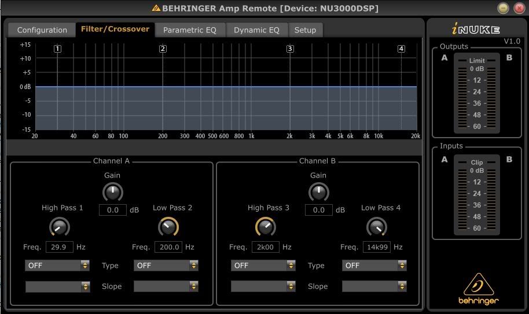Image resolution: width=529 pixels, height=314 pixels.
Task: Click the 'Channel B' heading
Action: [318, 161]
